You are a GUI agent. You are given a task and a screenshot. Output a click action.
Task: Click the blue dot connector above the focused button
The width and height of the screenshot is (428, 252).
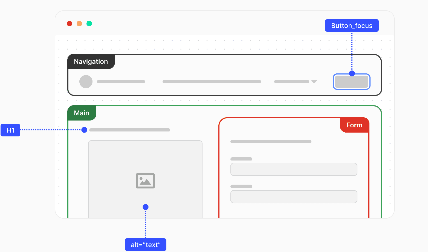(352, 73)
